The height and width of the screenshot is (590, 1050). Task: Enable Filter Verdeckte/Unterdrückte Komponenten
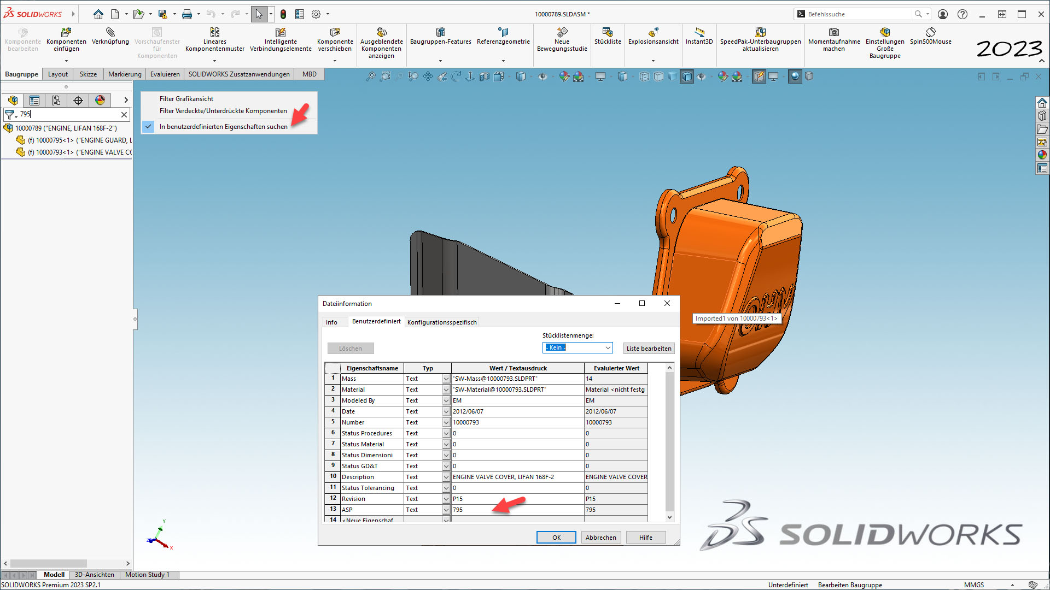pos(223,111)
